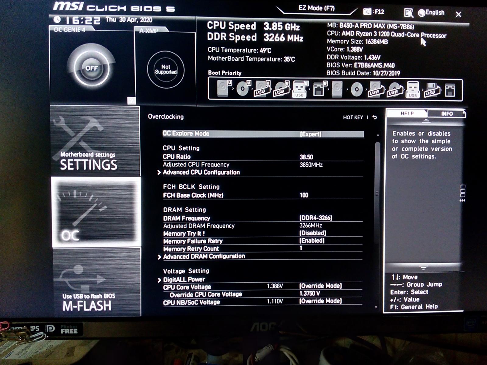The image size is (487, 365).
Task: Select the UEFI CD/DVD boot device icon
Action: point(243,89)
